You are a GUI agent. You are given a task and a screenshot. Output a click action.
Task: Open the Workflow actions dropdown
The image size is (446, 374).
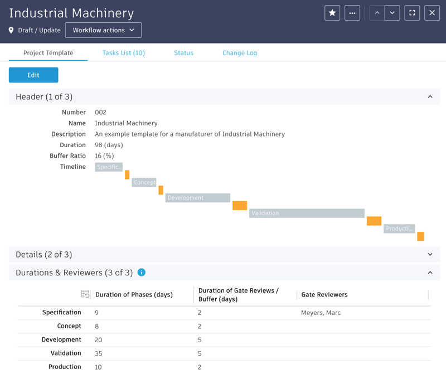[x=103, y=30]
